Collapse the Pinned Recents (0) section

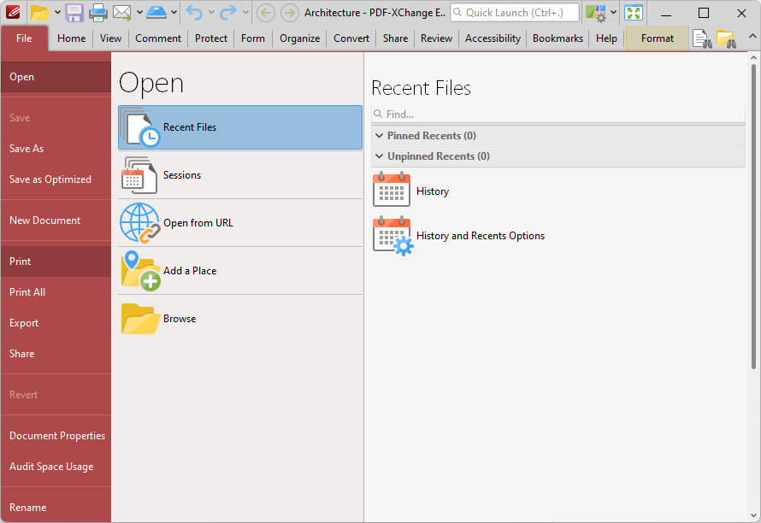tap(558, 136)
